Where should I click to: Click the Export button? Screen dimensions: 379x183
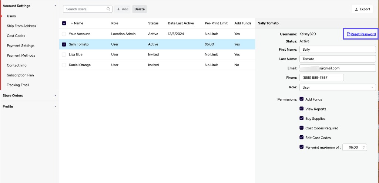(x=362, y=9)
